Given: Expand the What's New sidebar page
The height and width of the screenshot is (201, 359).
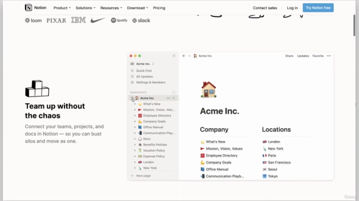Looking at the screenshot, I should 135,104.
